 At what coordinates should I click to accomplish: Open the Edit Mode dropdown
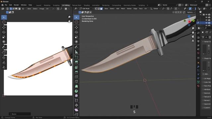pyautogui.click(x=86, y=9)
